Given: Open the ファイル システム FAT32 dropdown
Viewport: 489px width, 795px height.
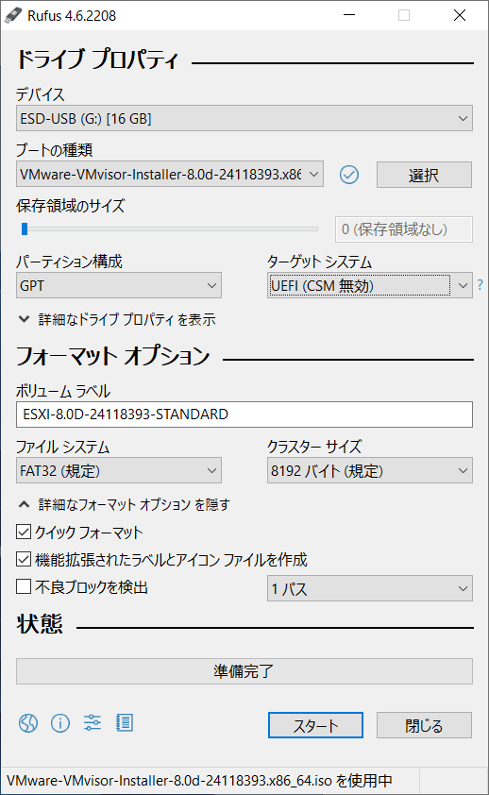Looking at the screenshot, I should [119, 470].
